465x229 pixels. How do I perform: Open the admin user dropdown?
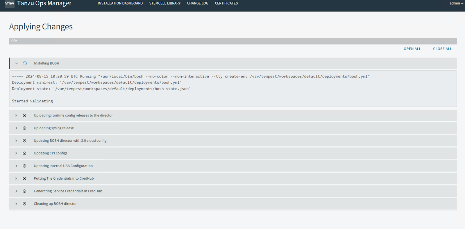tap(456, 3)
